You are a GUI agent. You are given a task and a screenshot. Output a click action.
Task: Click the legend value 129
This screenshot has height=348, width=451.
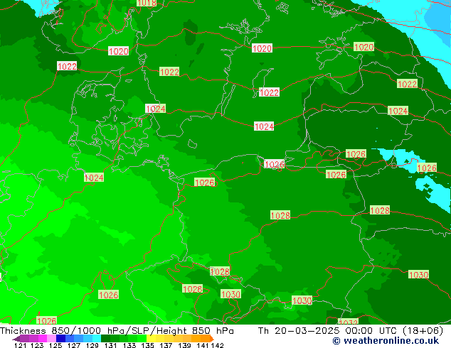click(92, 345)
